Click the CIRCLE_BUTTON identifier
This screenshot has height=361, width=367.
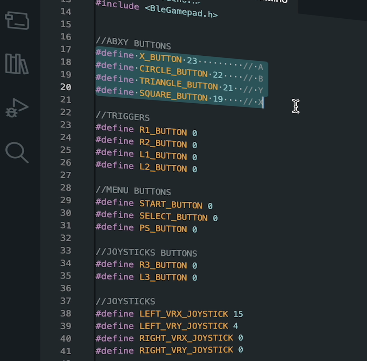pyautogui.click(x=173, y=72)
